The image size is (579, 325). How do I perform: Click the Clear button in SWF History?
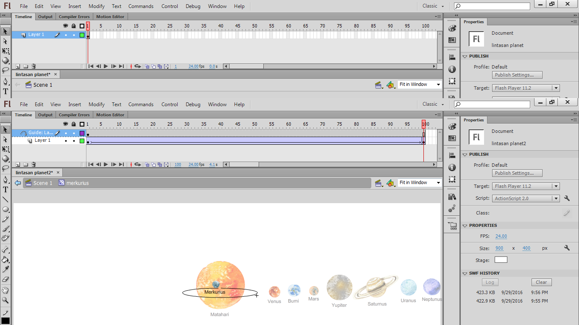tap(541, 282)
